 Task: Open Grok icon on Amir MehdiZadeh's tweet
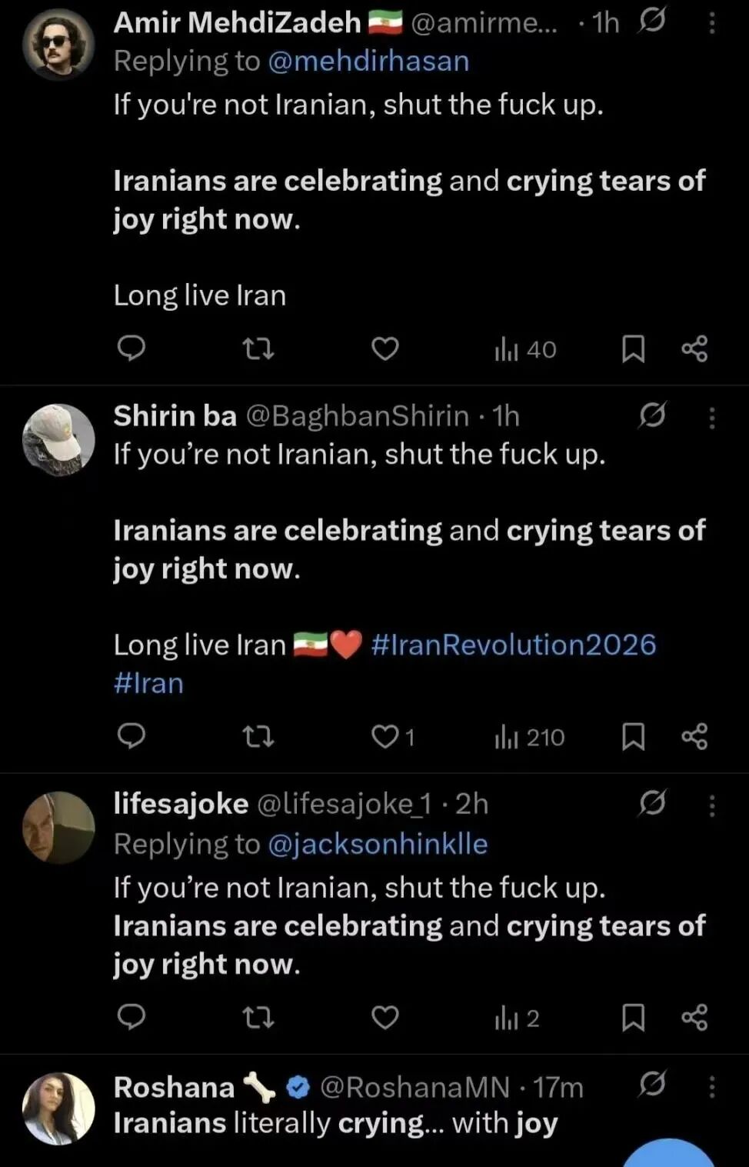click(x=652, y=22)
